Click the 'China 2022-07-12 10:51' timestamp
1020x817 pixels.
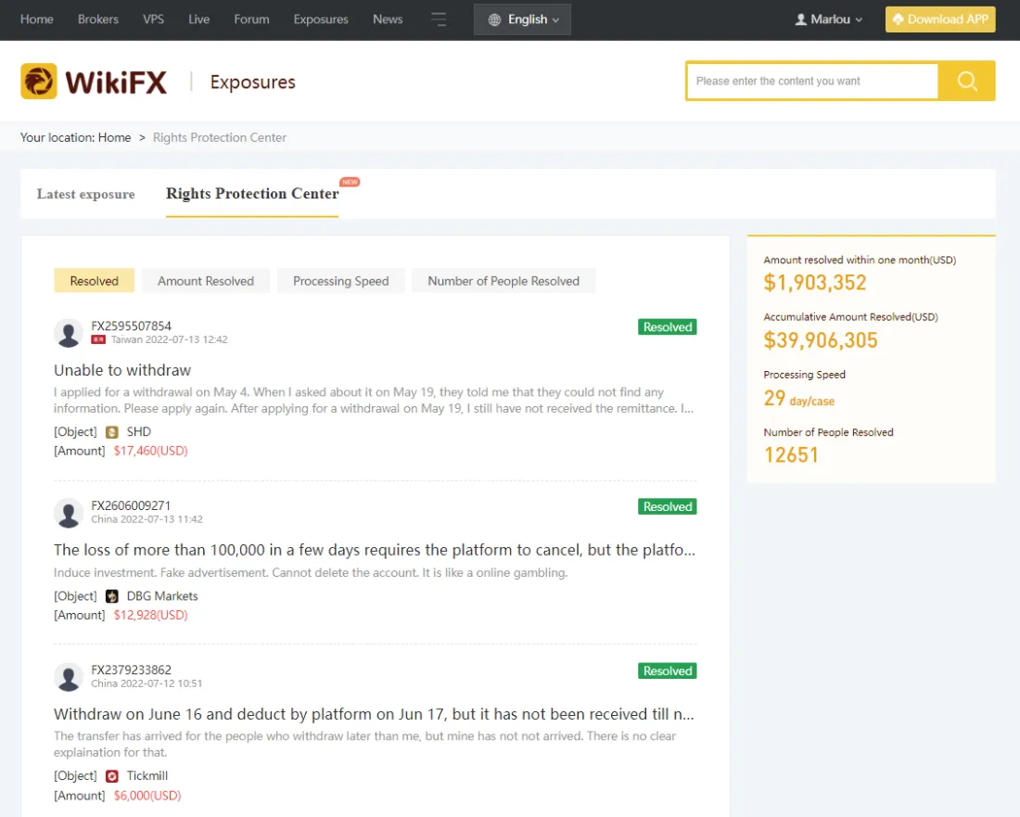147,683
